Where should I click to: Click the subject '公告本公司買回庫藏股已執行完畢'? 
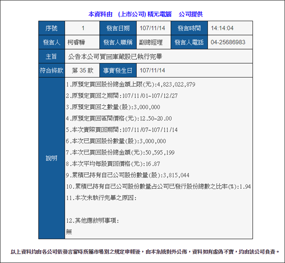pos(115,57)
